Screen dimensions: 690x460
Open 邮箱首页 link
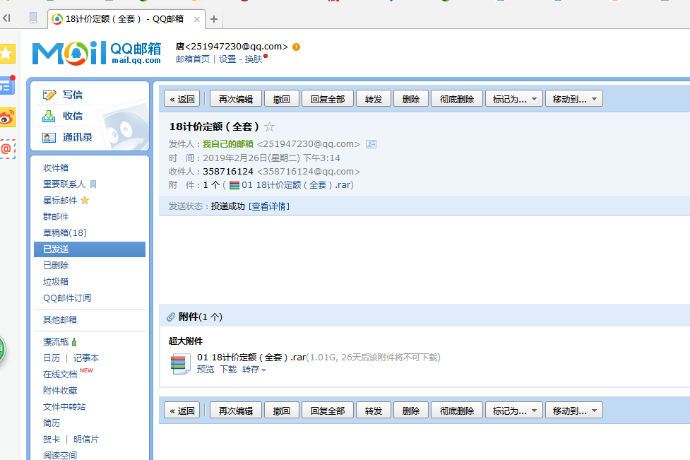(x=193, y=59)
